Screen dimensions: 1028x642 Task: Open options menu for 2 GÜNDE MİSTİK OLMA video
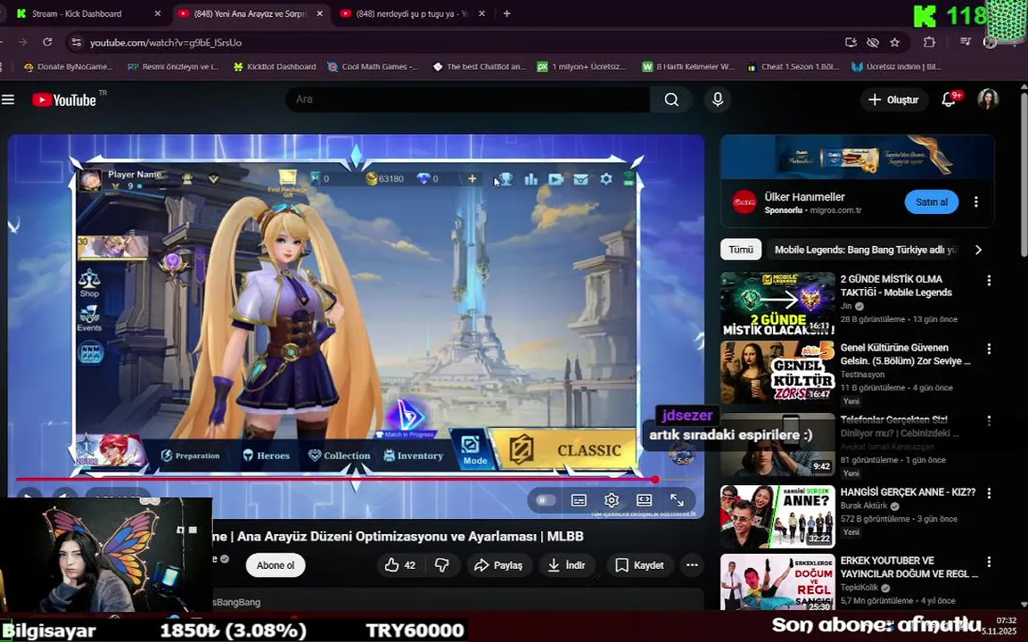(x=989, y=280)
